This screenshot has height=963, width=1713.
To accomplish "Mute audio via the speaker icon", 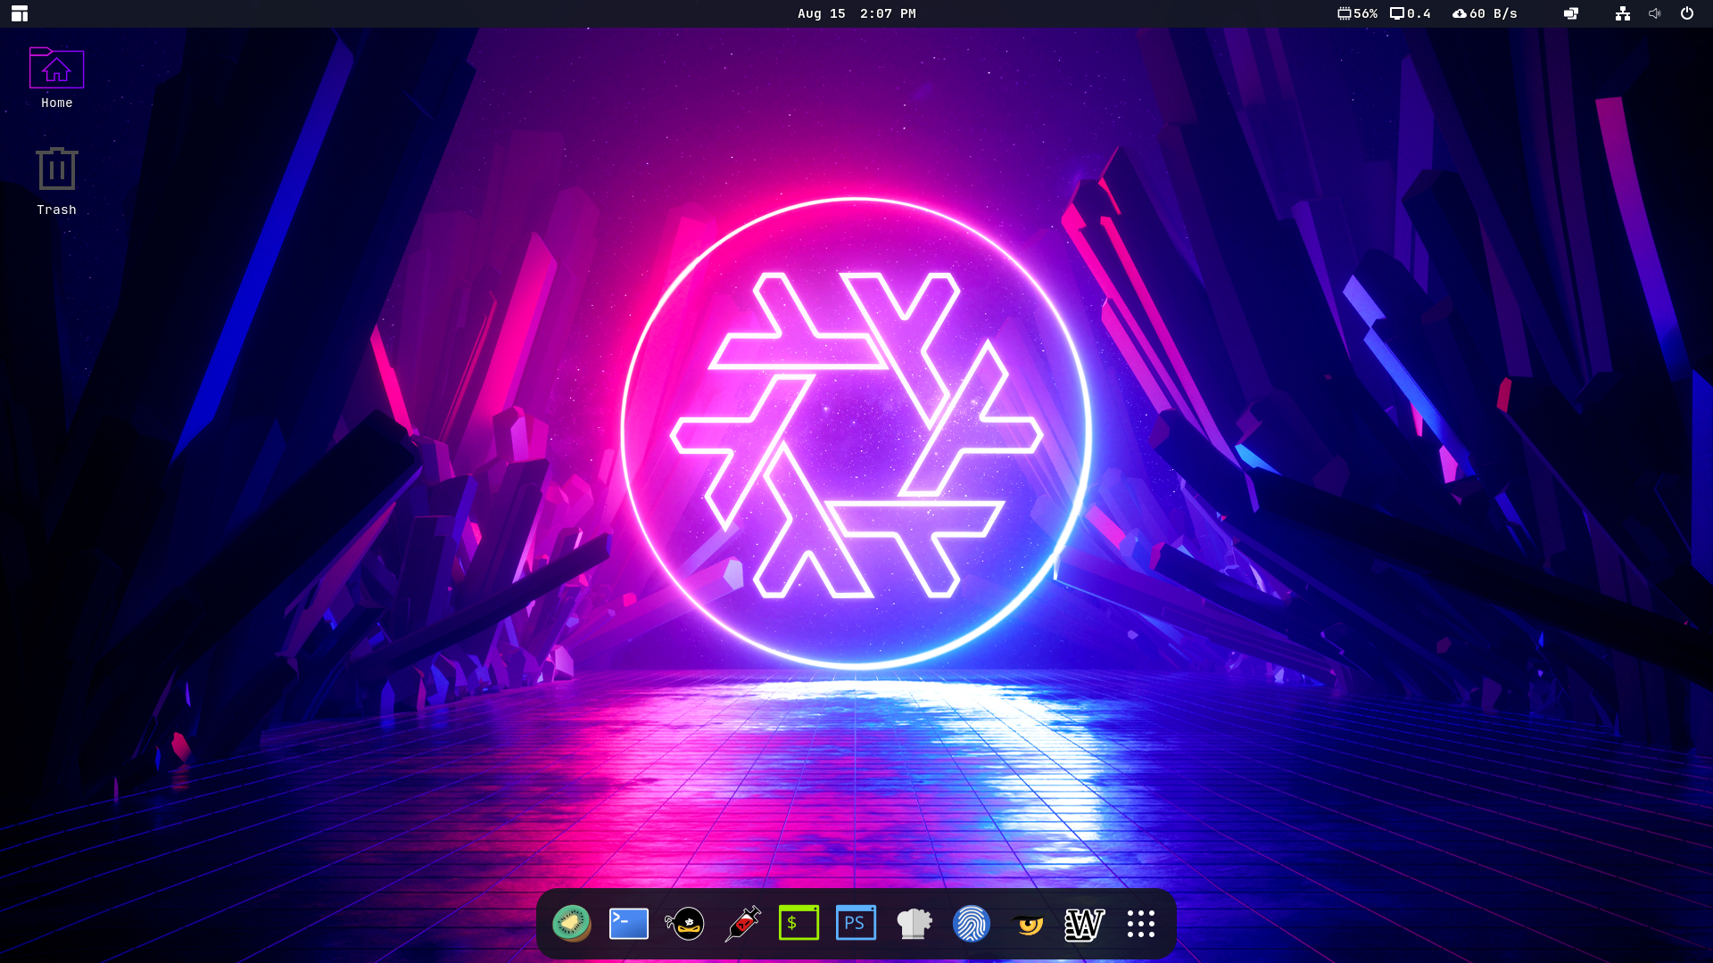I will pos(1654,13).
